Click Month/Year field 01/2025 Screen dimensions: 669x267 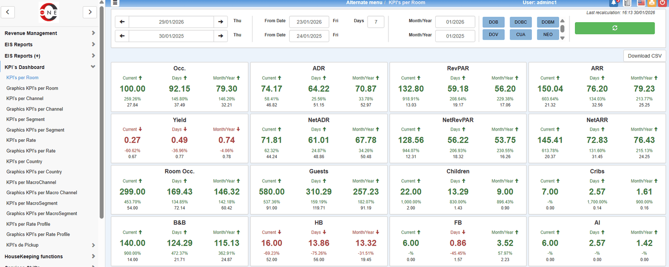click(455, 36)
